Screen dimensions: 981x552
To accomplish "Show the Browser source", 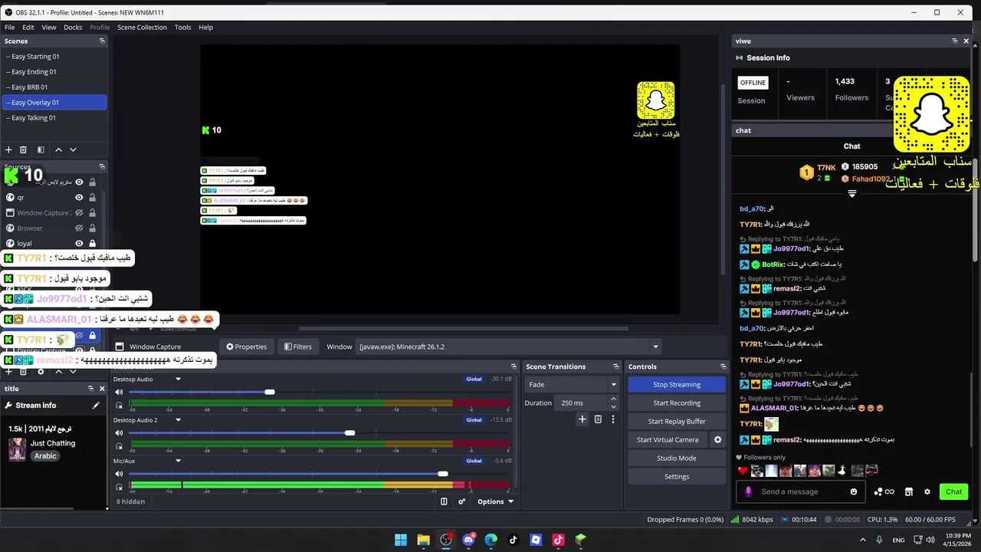I will coord(79,228).
